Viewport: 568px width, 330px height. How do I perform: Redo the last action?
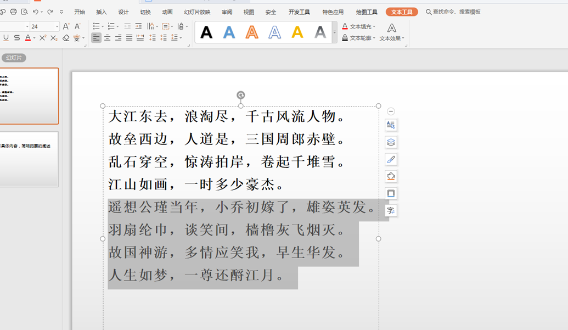click(50, 12)
